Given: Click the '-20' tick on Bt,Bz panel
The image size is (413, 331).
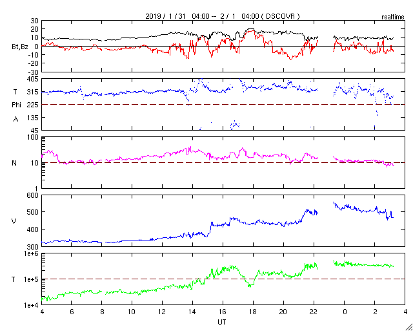Looking at the screenshot, I should point(34,63).
